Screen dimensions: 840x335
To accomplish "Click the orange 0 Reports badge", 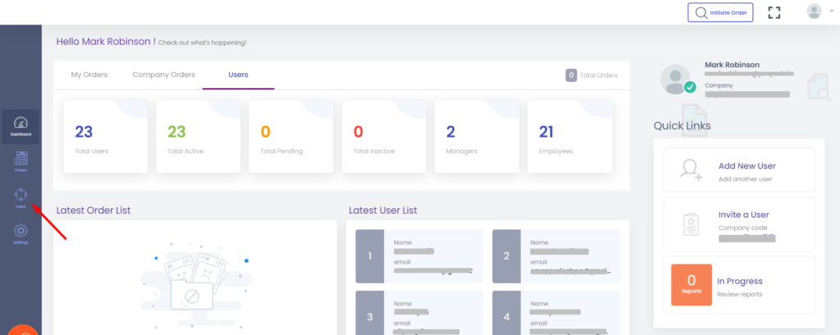I will click(691, 284).
